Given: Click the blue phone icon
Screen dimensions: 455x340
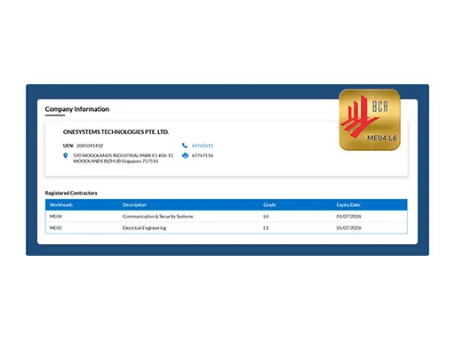Looking at the screenshot, I should click(185, 146).
